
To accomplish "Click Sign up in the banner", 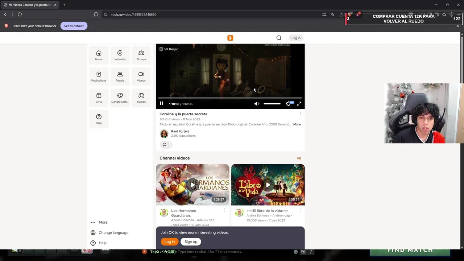I will point(191,242).
